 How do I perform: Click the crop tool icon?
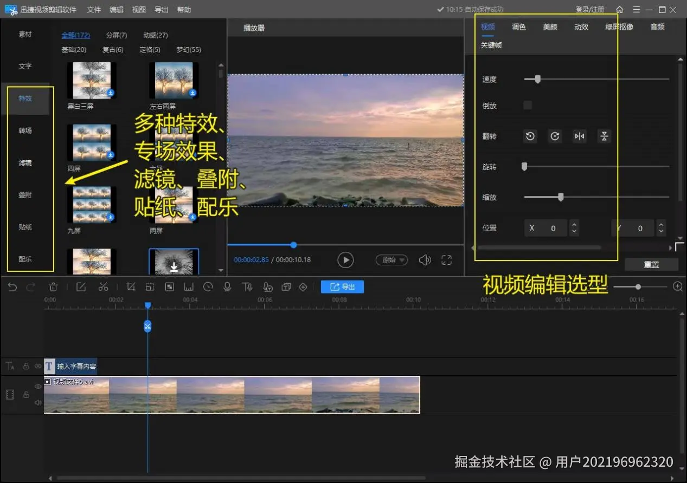tap(131, 287)
